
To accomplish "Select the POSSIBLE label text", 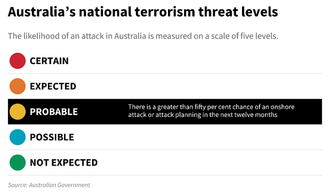I will [x=52, y=137].
